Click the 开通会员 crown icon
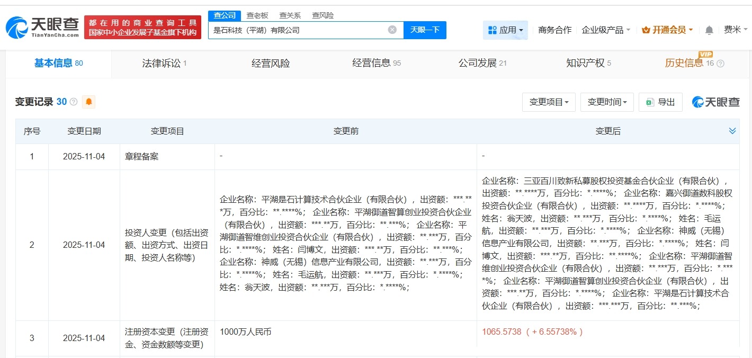 pos(645,30)
